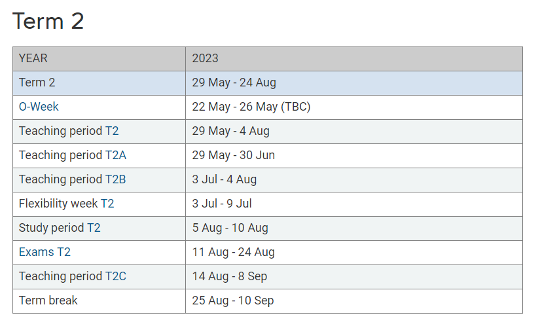The image size is (540, 328).
Task: Click the T2C link
Action: click(x=116, y=276)
